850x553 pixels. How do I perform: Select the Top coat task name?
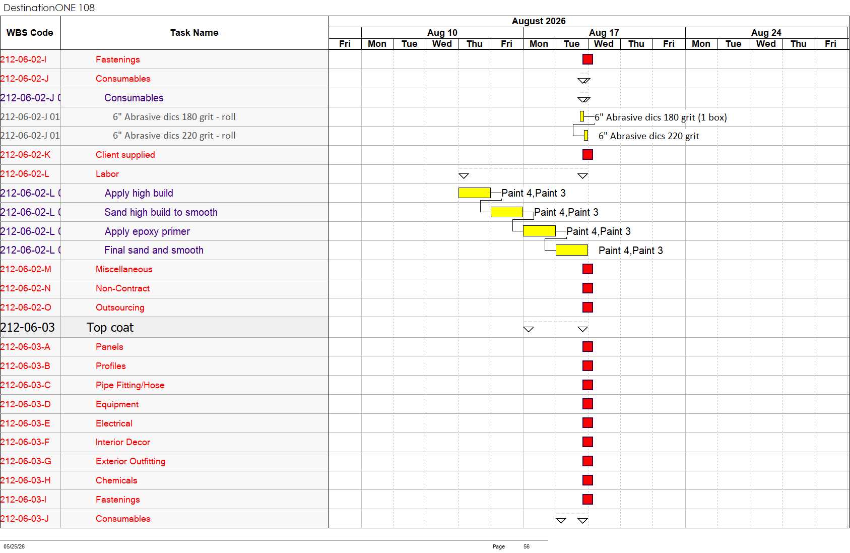[110, 328]
